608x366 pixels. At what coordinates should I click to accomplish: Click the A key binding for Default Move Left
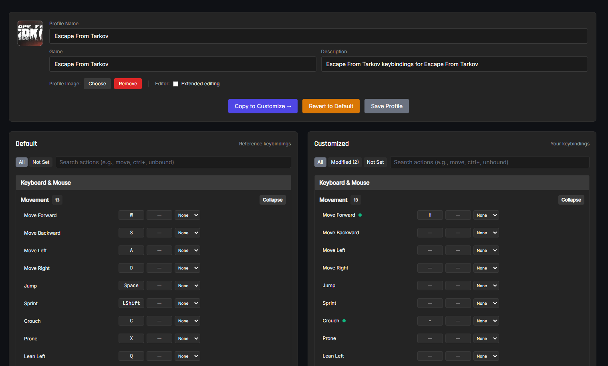(x=131, y=250)
